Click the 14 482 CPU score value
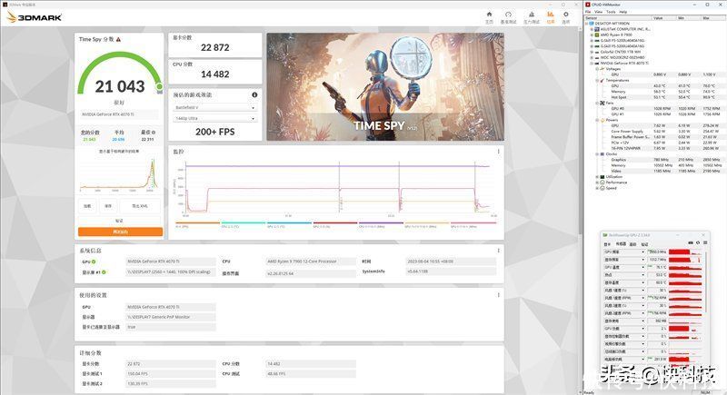This screenshot has height=395, width=727. click(215, 74)
